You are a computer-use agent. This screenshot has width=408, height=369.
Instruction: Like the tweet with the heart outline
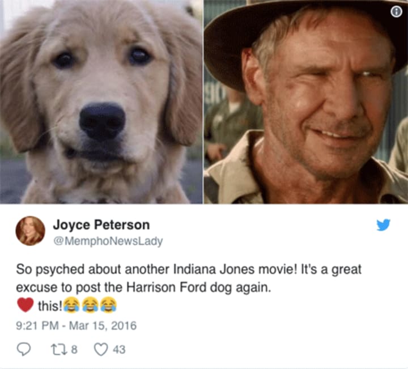[x=101, y=349]
